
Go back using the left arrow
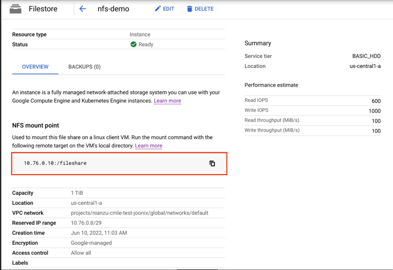(83, 9)
